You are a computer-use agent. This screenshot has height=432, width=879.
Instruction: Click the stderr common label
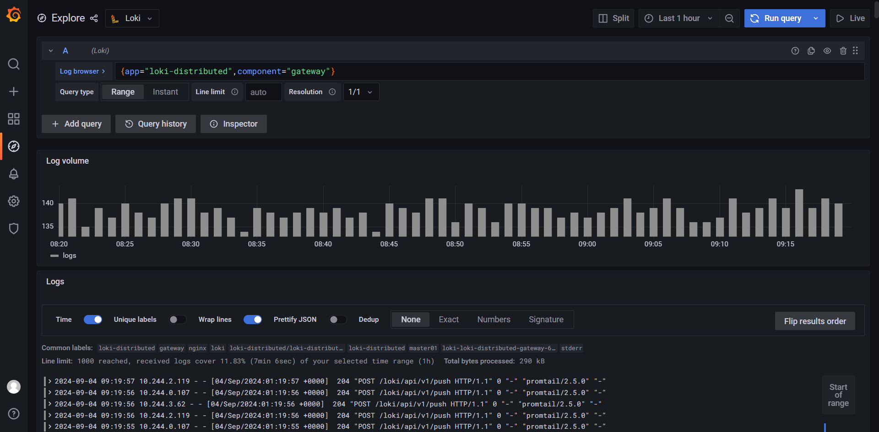coord(572,348)
